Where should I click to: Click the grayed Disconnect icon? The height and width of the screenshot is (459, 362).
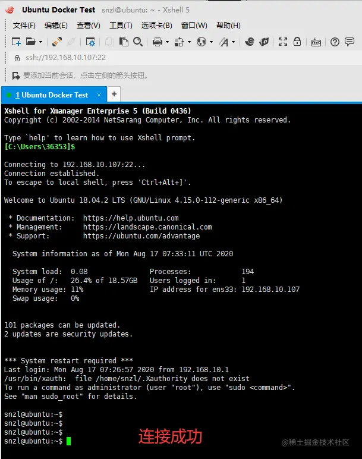coord(71,42)
